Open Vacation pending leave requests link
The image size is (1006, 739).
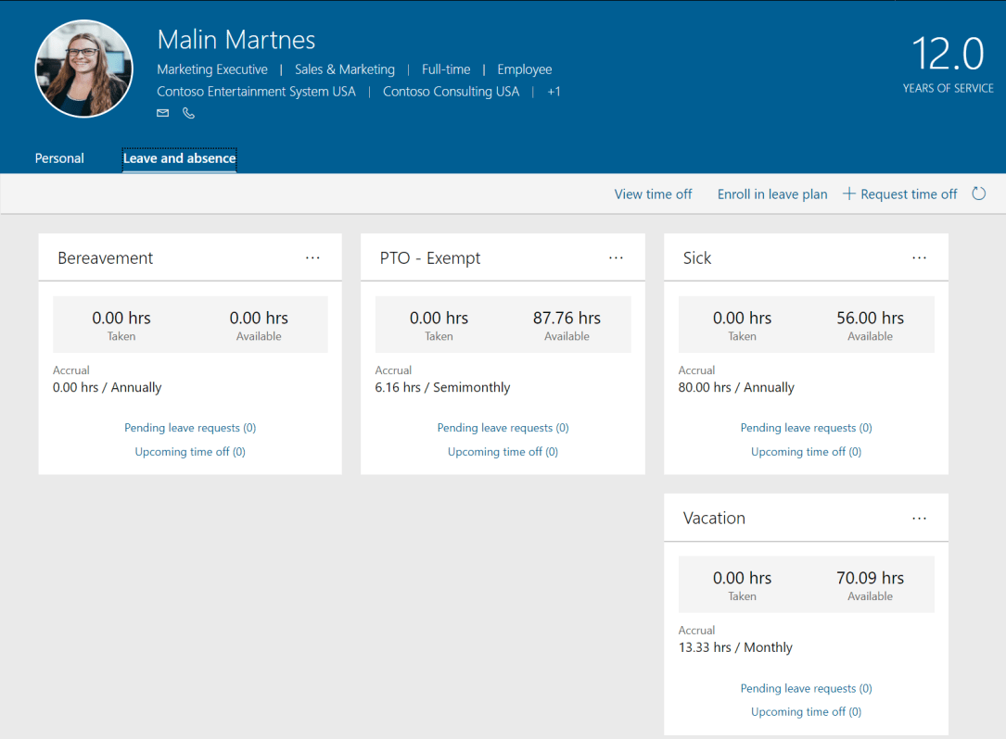806,688
